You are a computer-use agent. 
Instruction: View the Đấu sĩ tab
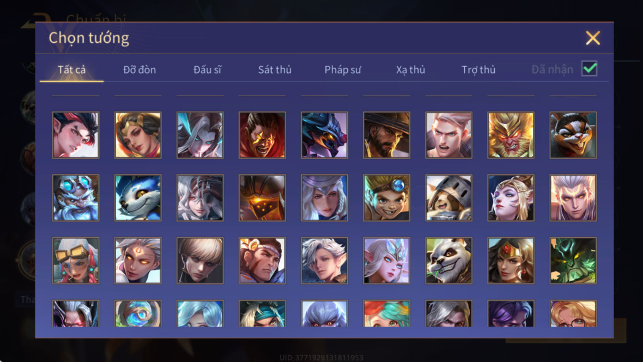coord(207,69)
